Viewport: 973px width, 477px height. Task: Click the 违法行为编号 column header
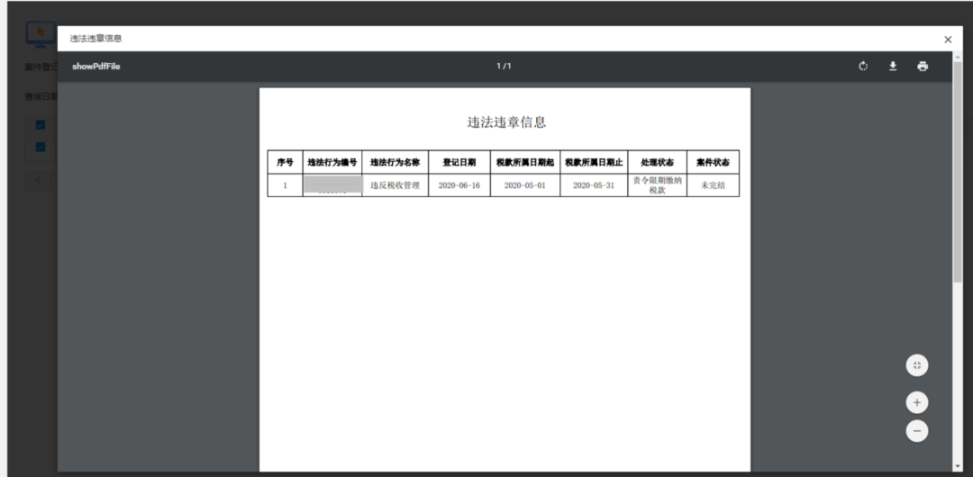click(332, 162)
